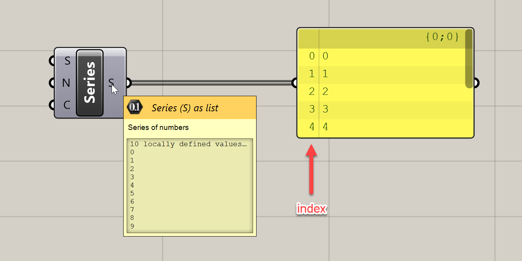Select the wire connecting Series to the panel

[x=212, y=82]
